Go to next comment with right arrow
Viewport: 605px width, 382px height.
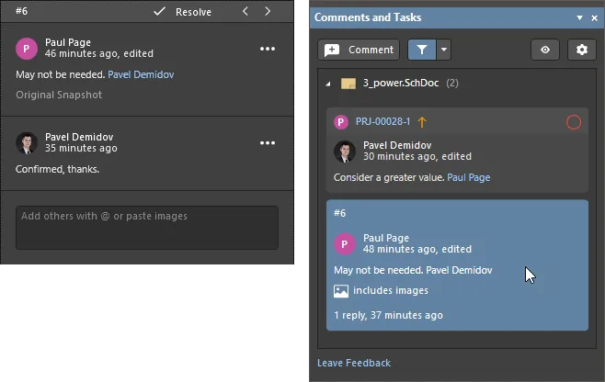[x=268, y=12]
